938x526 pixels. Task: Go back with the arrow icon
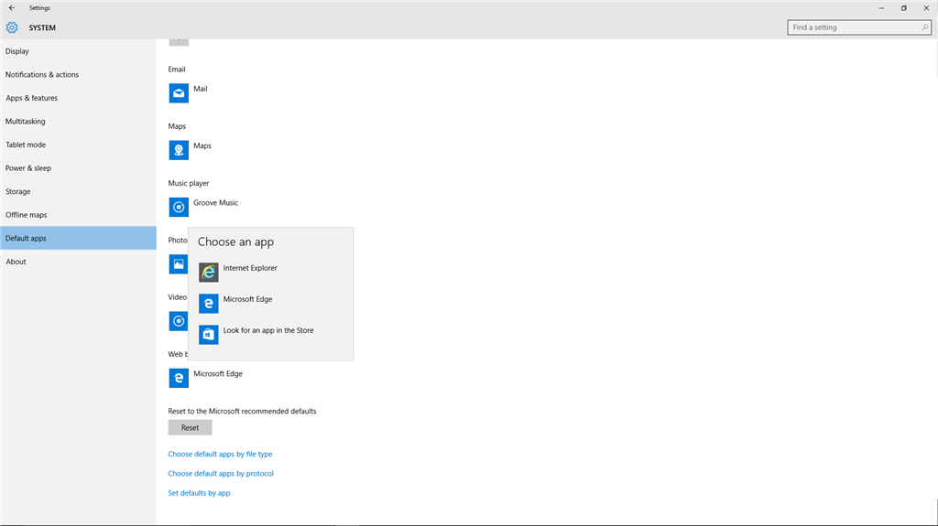(12, 7)
